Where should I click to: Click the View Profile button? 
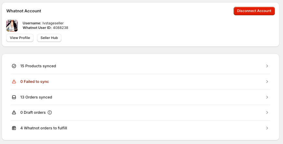click(20, 38)
